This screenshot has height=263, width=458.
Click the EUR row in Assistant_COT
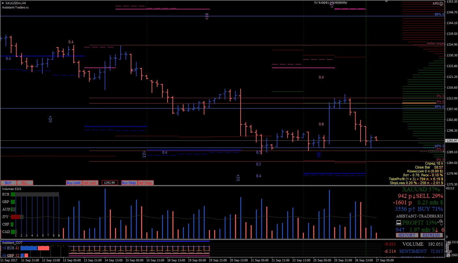coord(25,248)
